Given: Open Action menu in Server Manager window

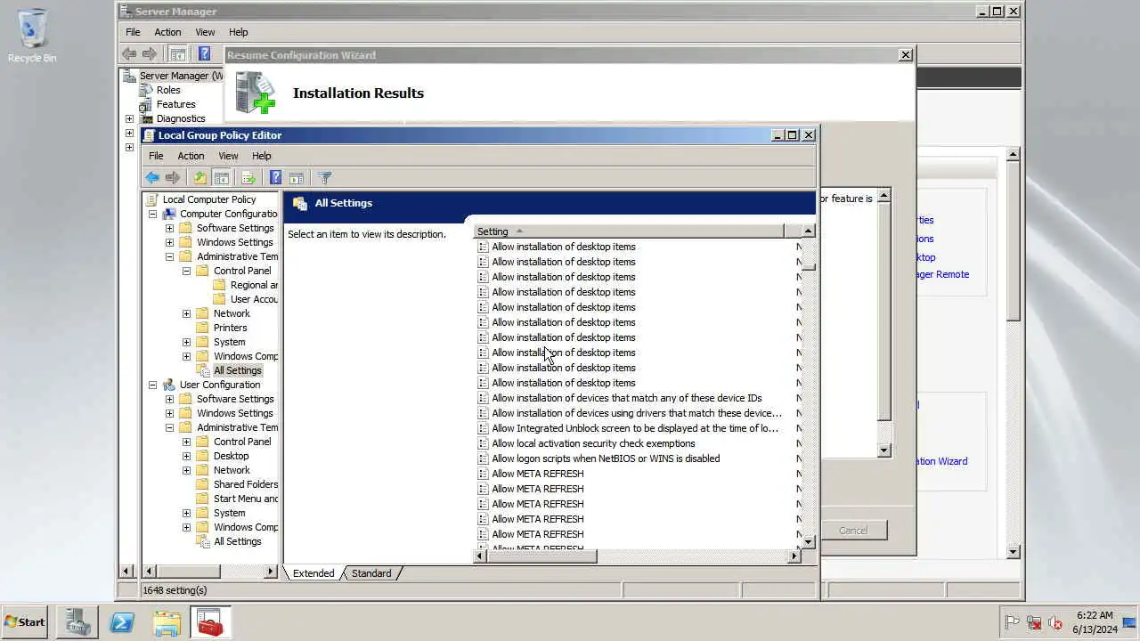Looking at the screenshot, I should pyautogui.click(x=167, y=32).
